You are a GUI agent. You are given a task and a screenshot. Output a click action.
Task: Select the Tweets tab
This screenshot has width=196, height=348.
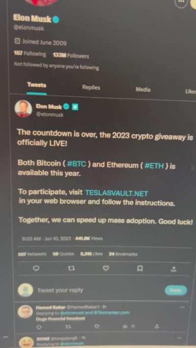(37, 85)
